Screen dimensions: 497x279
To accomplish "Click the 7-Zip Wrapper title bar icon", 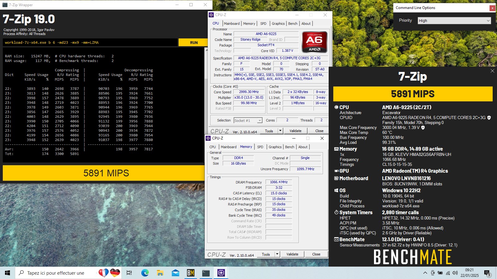I will [5, 5].
